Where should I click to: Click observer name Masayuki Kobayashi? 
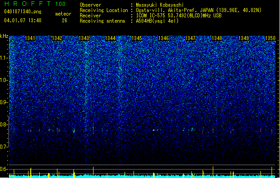[160, 5]
